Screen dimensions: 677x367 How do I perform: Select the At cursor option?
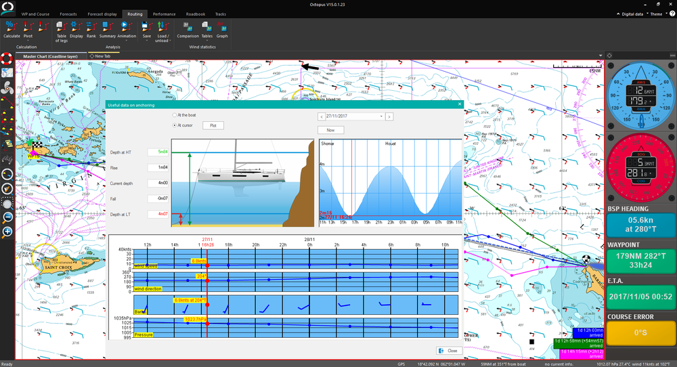tap(175, 125)
